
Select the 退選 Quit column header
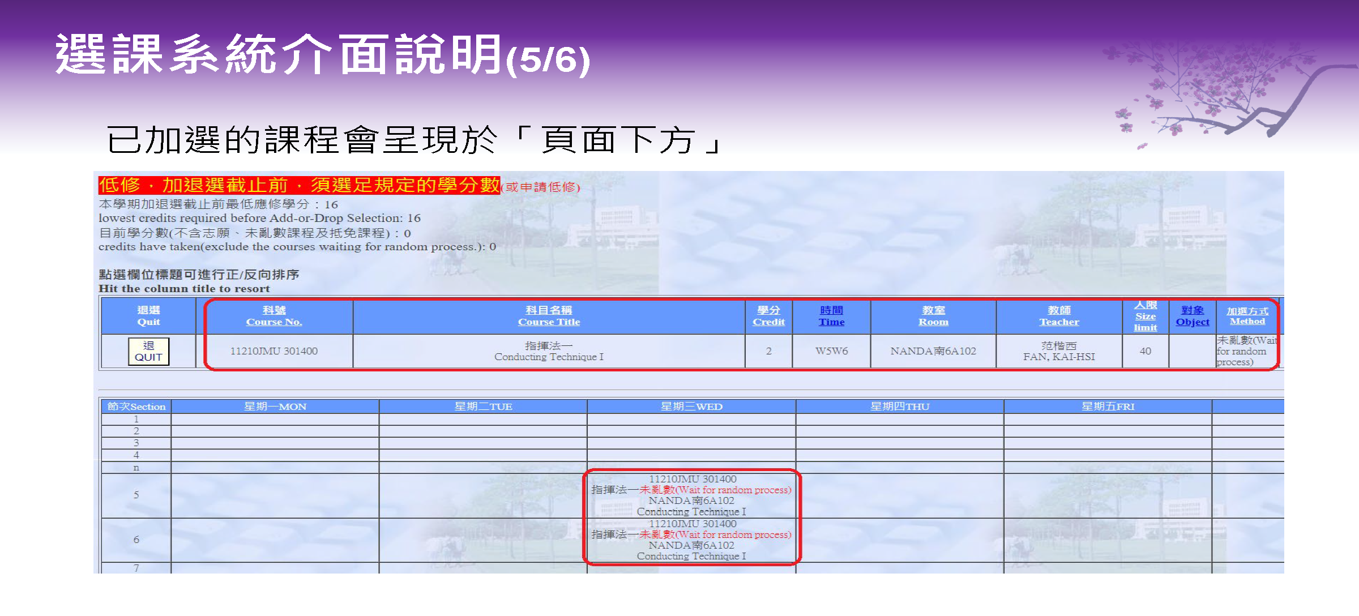point(148,316)
